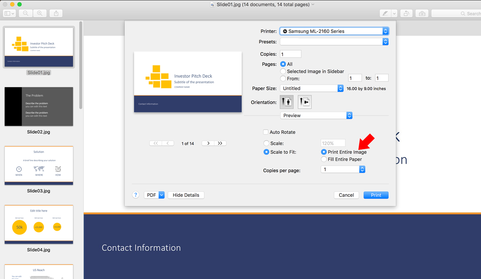Screen dimensions: 481x279
Task: Select the Slide01.jpg thumbnail in sidebar
Action: tap(39, 47)
